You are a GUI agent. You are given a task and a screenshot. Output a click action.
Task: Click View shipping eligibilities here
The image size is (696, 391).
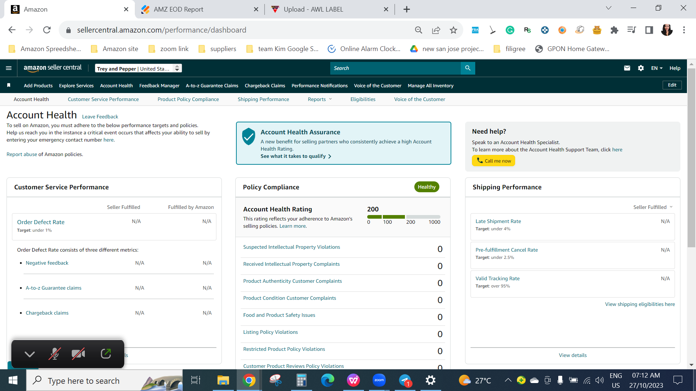tap(640, 304)
